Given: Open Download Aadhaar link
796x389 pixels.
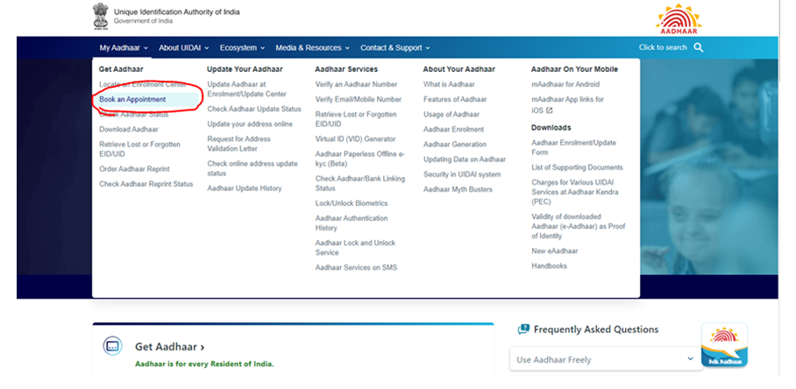Looking at the screenshot, I should pyautogui.click(x=129, y=129).
